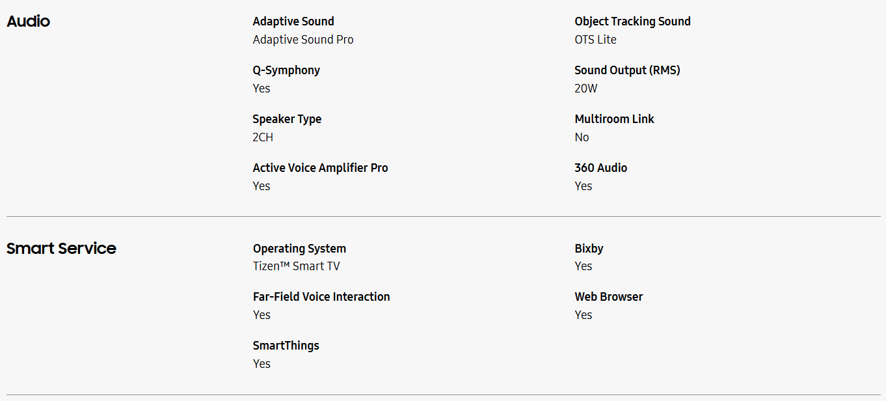
Task: Click the SmartThings spec label
Action: [x=286, y=346]
